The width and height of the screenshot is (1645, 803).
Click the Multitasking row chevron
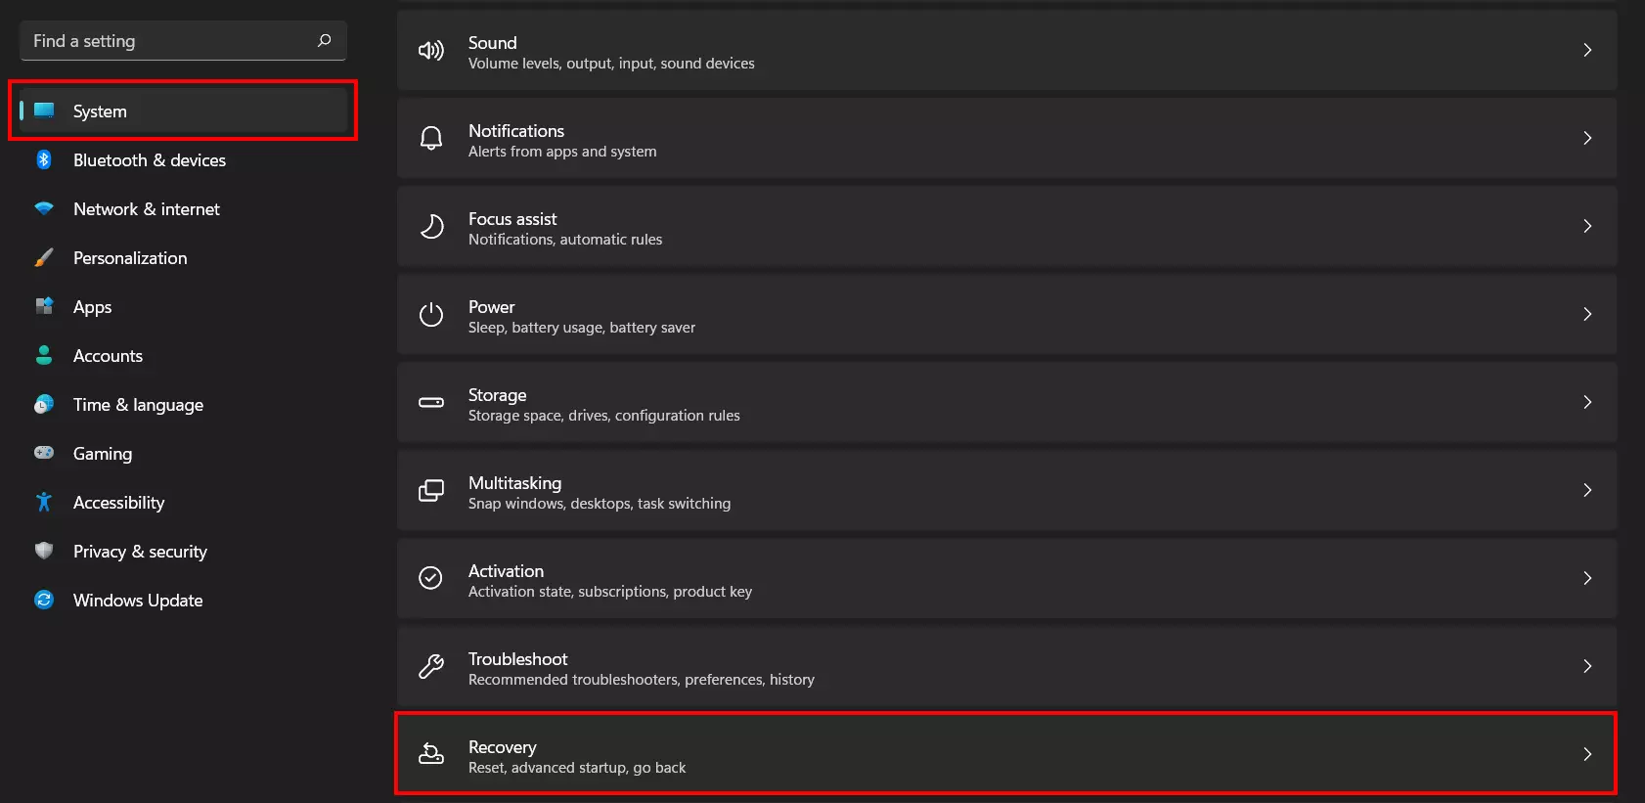click(1587, 490)
